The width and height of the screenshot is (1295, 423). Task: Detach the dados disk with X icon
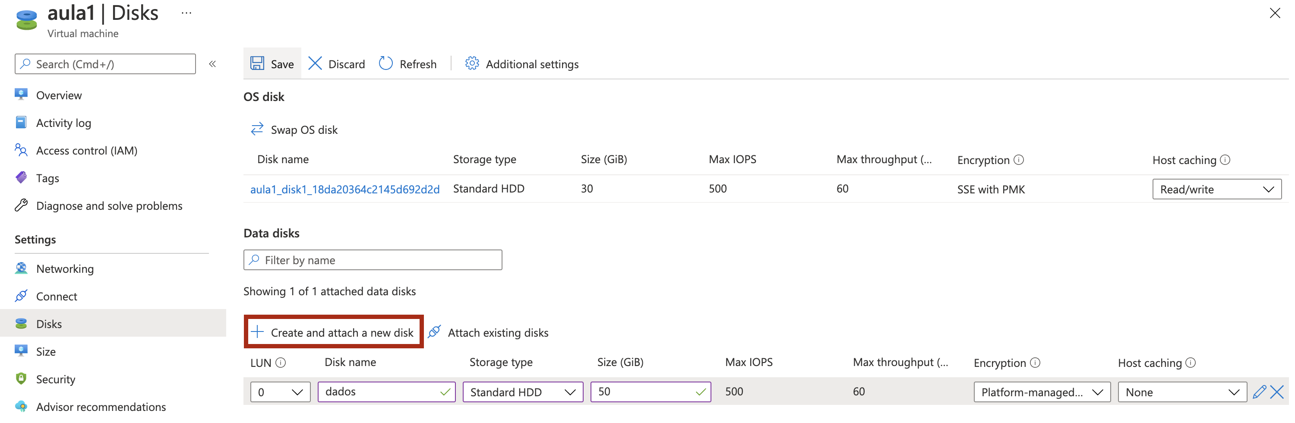1277,392
